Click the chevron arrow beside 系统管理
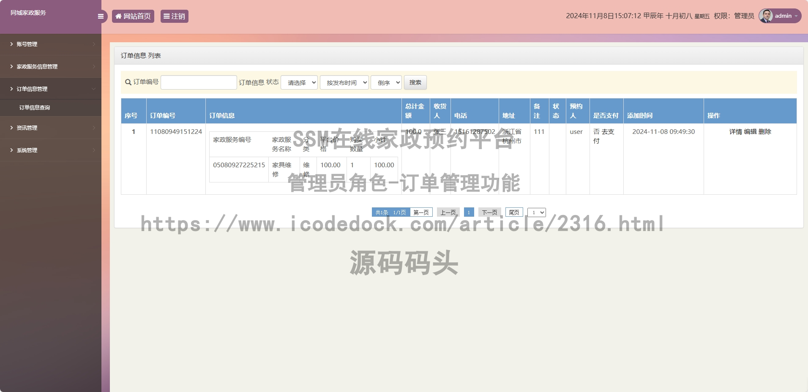The height and width of the screenshot is (392, 808). (94, 150)
